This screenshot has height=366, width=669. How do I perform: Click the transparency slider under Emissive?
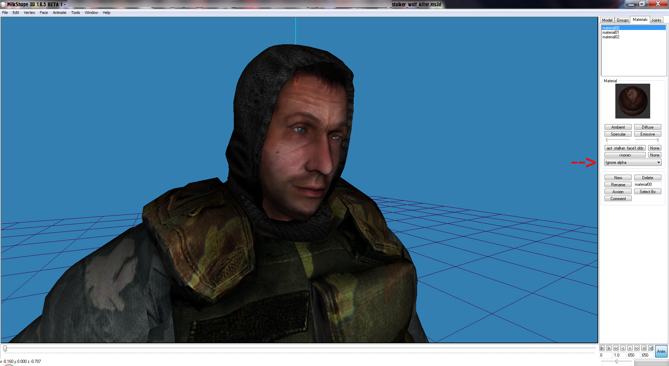(648, 140)
